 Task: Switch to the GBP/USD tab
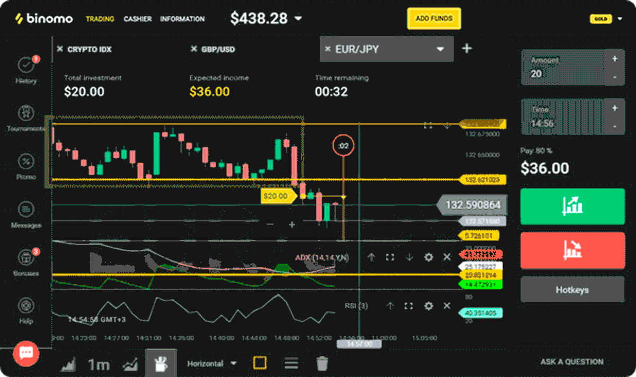coord(218,49)
